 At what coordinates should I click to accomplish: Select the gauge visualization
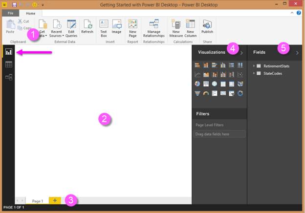(x=206, y=93)
